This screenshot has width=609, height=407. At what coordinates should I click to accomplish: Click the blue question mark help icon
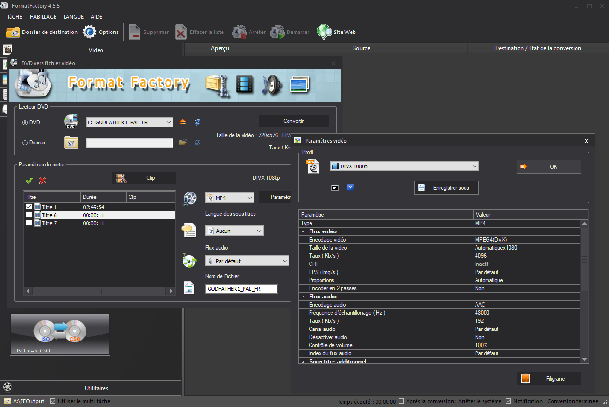click(x=350, y=187)
